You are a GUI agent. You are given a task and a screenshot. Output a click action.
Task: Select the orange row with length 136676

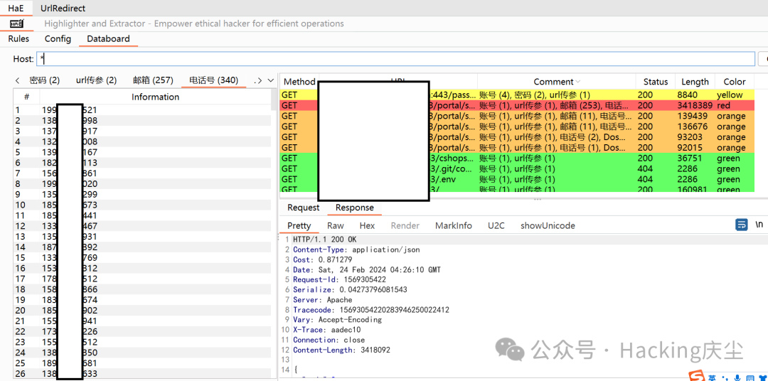(517, 127)
